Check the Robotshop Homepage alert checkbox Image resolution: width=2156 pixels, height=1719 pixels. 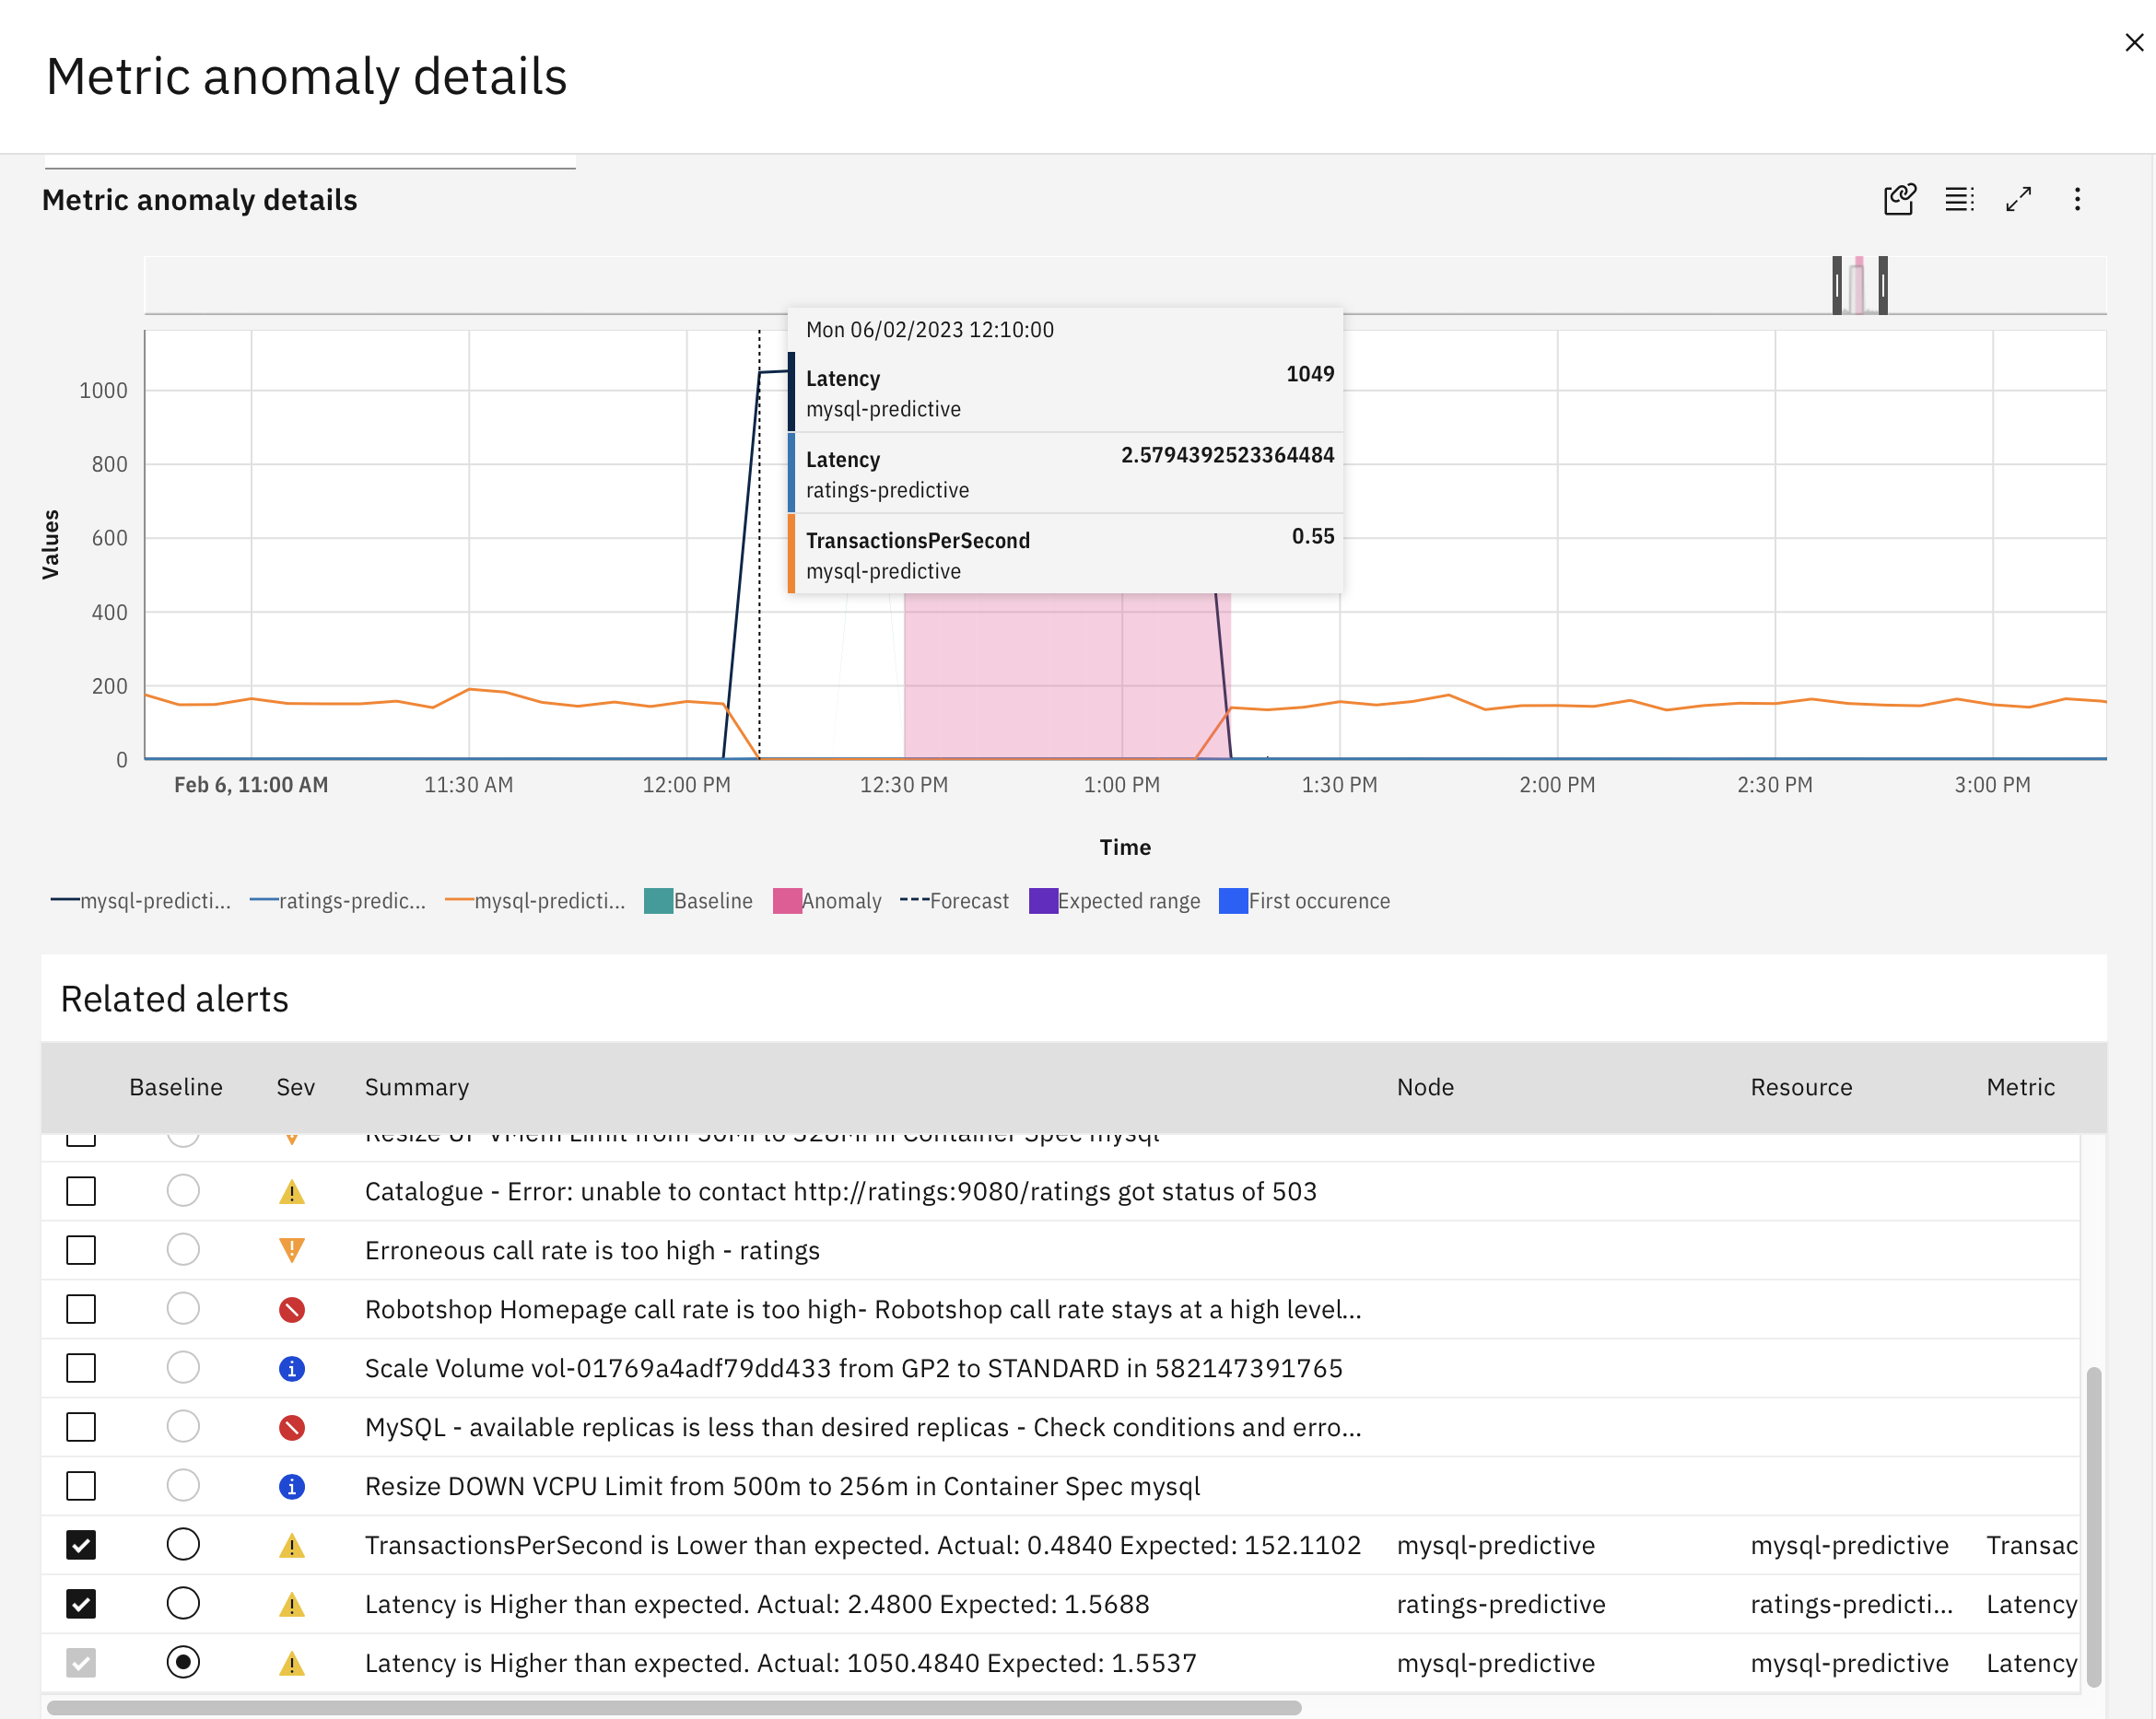81,1309
